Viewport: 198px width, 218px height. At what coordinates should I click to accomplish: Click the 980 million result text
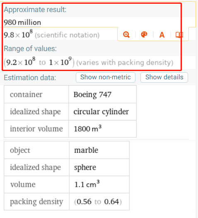(x=22, y=22)
